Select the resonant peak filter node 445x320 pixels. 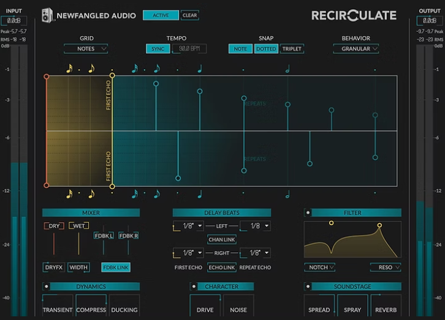coord(379,225)
